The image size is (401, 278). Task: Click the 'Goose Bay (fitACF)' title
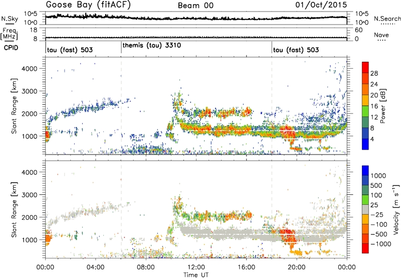click(x=88, y=5)
